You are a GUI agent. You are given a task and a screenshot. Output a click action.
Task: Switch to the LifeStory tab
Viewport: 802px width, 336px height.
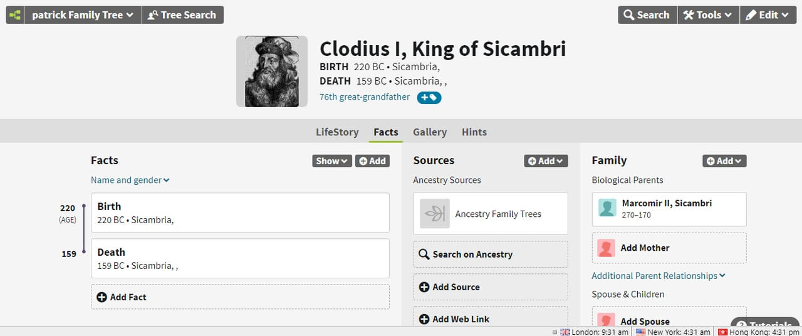[337, 132]
